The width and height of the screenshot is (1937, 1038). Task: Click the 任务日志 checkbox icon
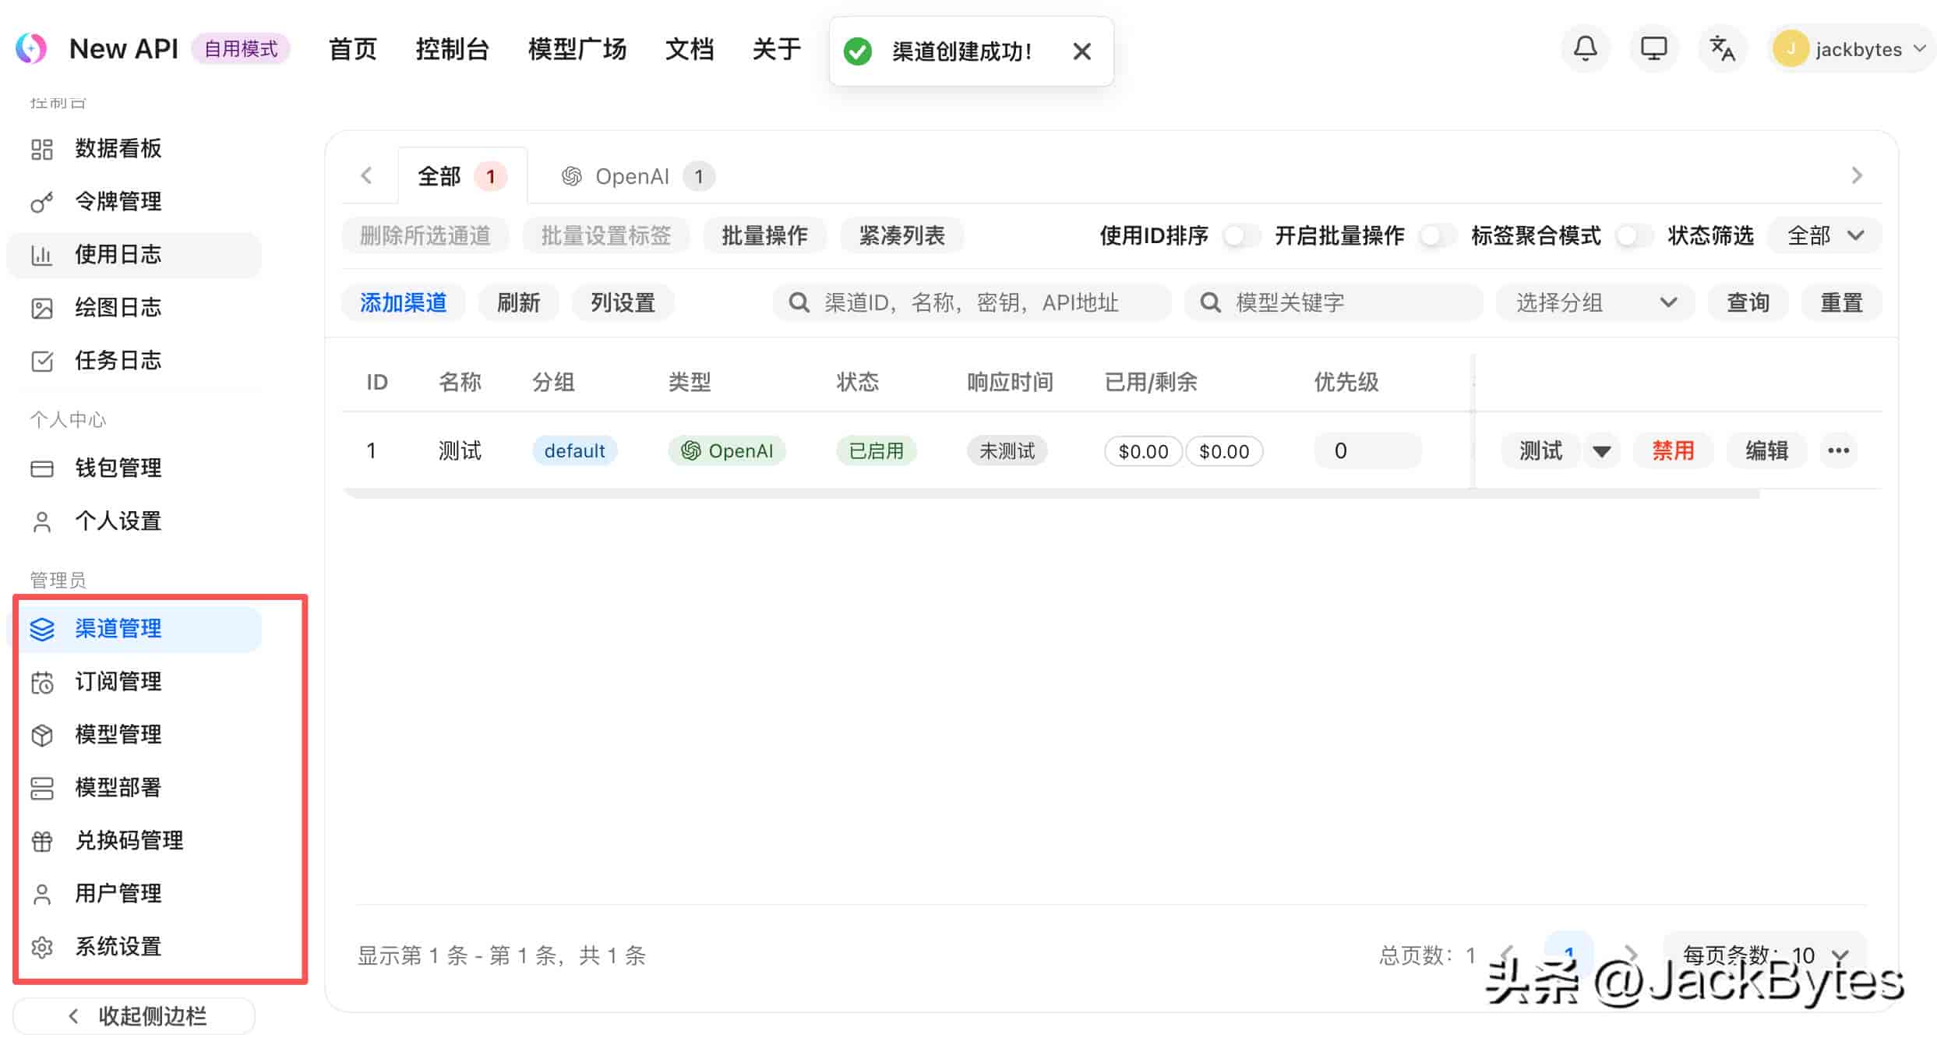pyautogui.click(x=42, y=361)
